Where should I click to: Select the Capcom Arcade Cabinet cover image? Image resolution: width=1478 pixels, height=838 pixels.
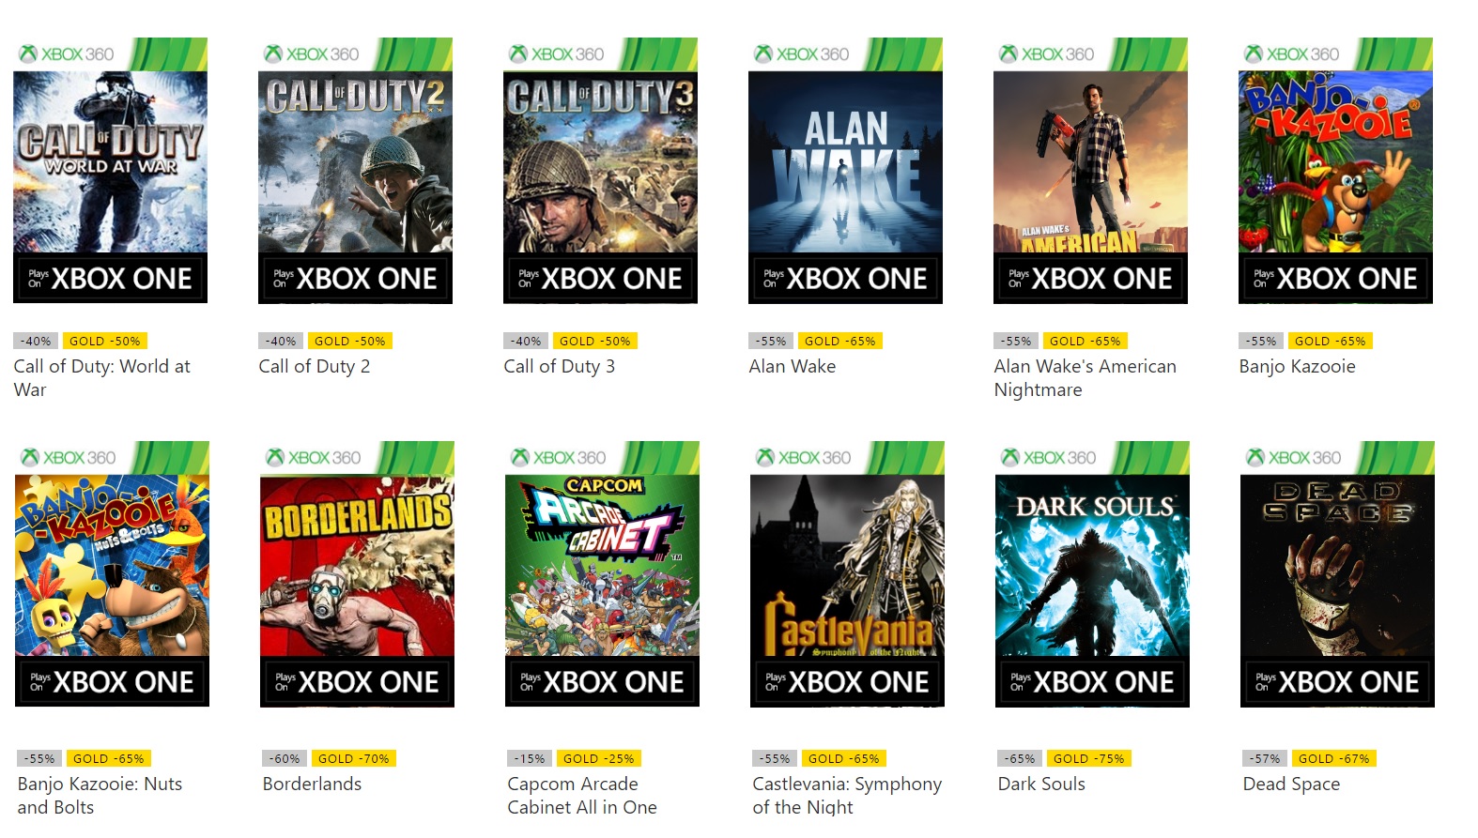click(602, 574)
